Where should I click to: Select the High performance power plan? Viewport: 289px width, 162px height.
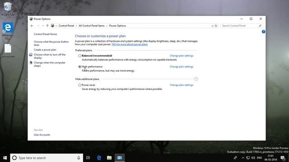tap(79, 67)
